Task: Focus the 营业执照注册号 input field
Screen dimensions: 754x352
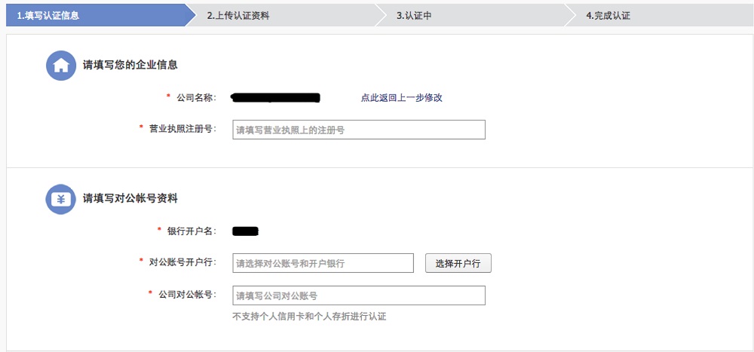Action: 359,130
